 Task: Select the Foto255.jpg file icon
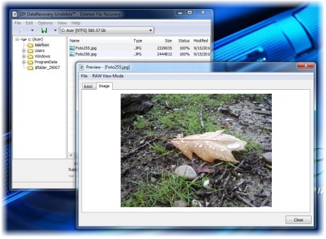pyautogui.click(x=72, y=48)
